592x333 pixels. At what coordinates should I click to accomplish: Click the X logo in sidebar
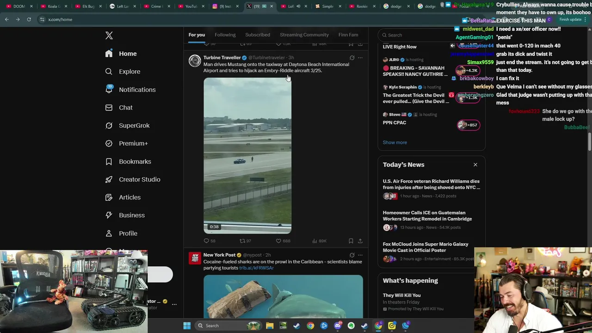pos(109,36)
